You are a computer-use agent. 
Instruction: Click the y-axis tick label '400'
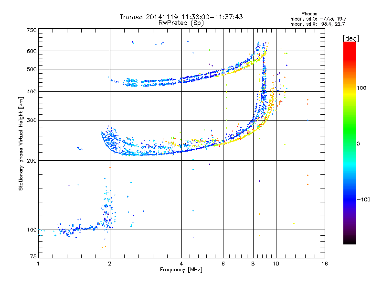point(32,92)
